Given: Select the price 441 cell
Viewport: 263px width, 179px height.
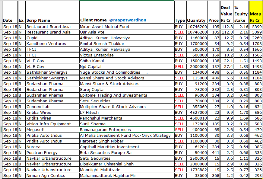Looking at the screenshot, I should pos(214,153).
